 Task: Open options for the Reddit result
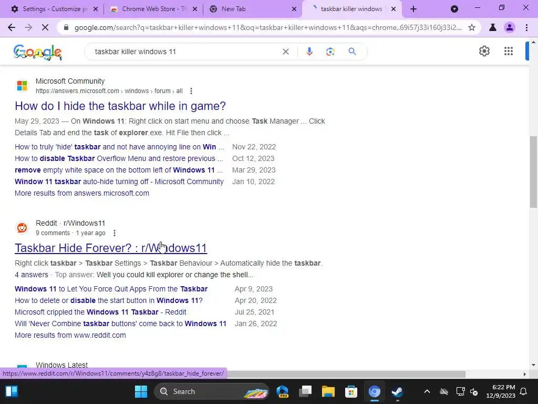pyautogui.click(x=115, y=233)
